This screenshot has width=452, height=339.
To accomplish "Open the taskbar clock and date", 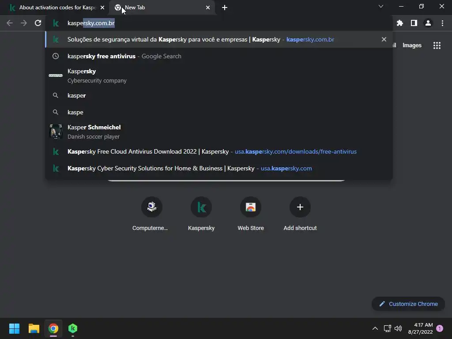I will point(421,328).
